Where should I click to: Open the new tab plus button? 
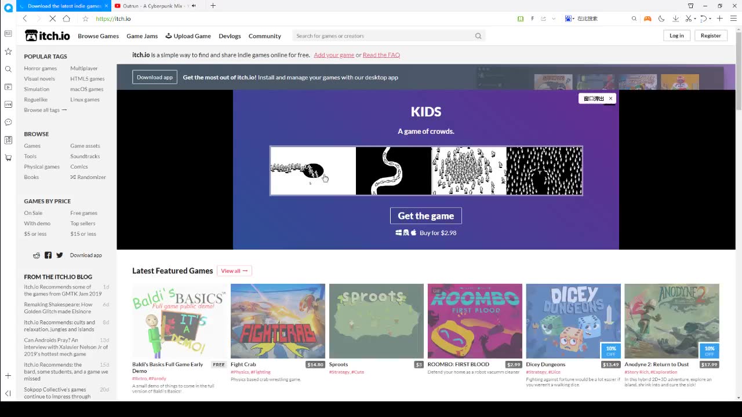coord(213,6)
